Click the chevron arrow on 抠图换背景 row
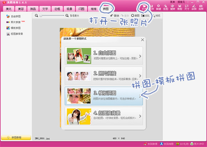Viewport: 207px width, 147px height. [x=140, y=116]
